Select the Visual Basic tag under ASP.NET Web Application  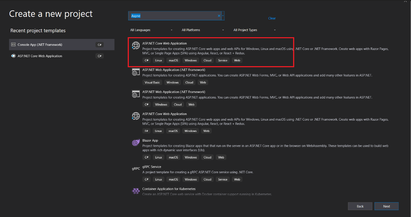point(152,82)
